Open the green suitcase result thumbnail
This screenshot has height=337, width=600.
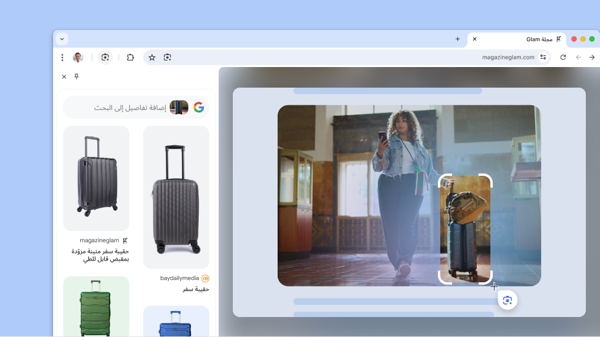click(96, 306)
